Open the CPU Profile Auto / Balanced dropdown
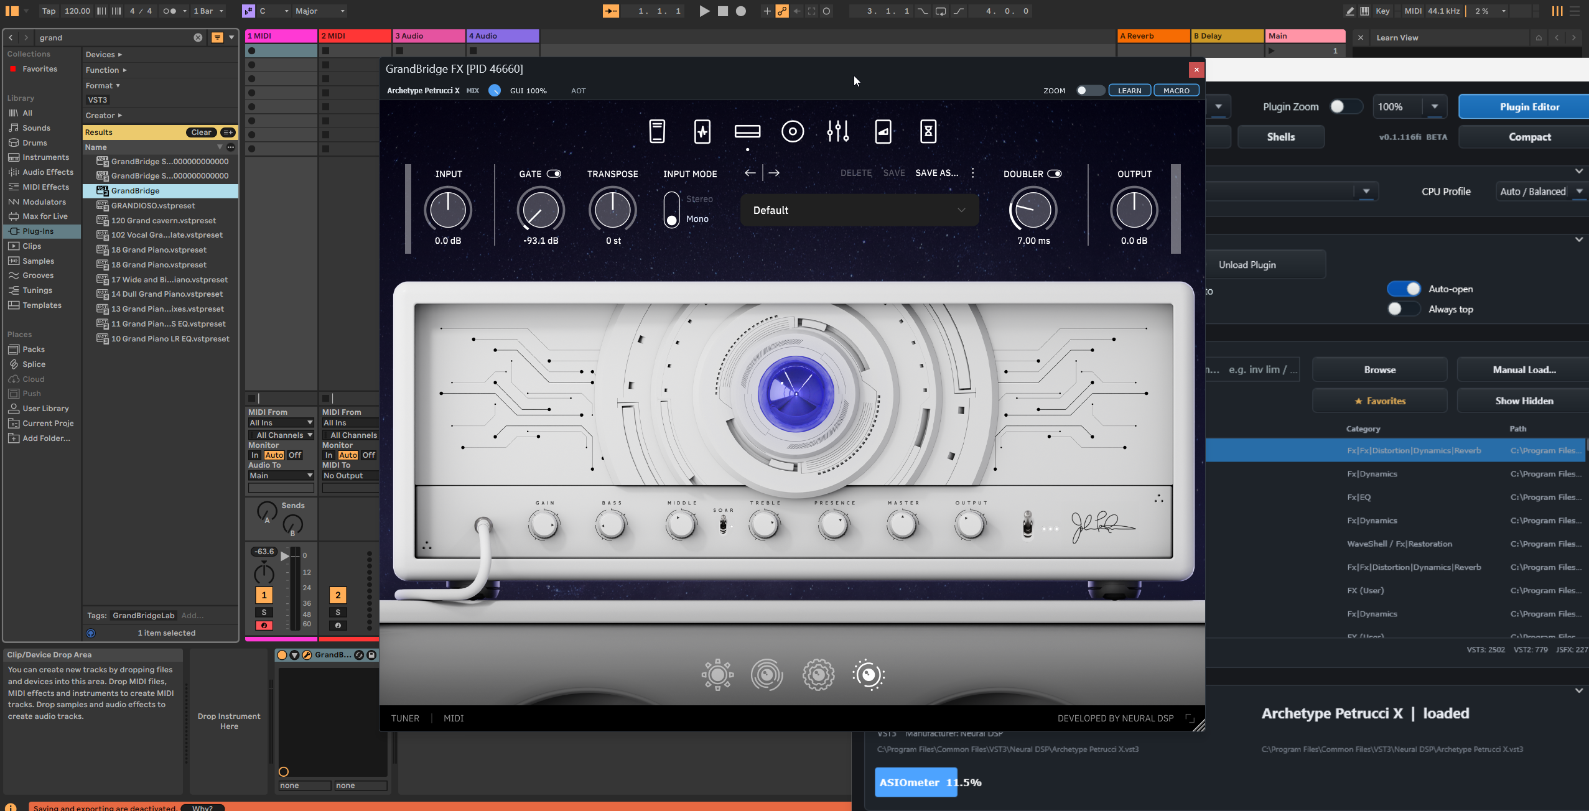 point(1540,192)
